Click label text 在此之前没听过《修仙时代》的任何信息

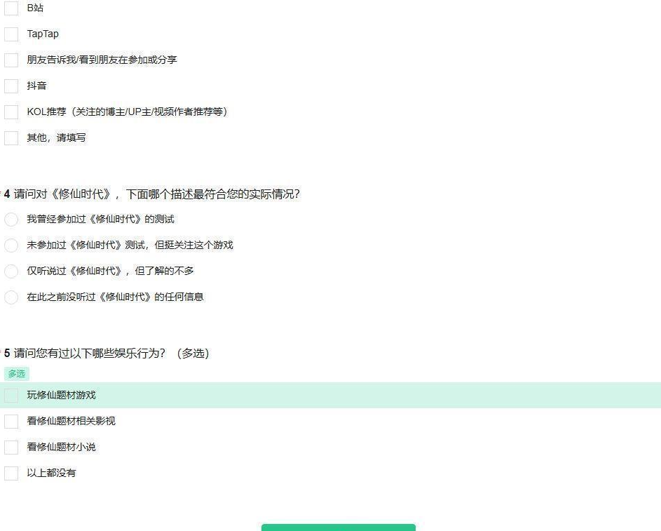coord(116,297)
